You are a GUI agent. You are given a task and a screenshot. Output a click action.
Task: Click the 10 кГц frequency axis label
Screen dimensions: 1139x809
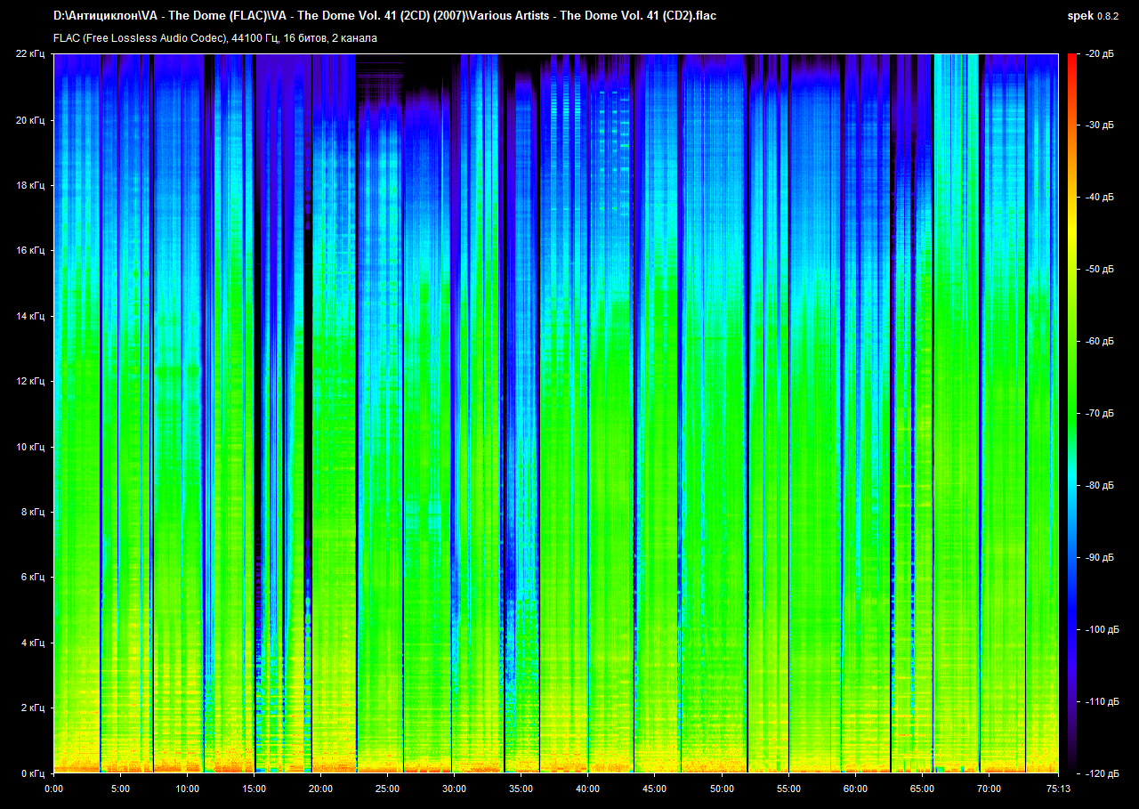31,447
